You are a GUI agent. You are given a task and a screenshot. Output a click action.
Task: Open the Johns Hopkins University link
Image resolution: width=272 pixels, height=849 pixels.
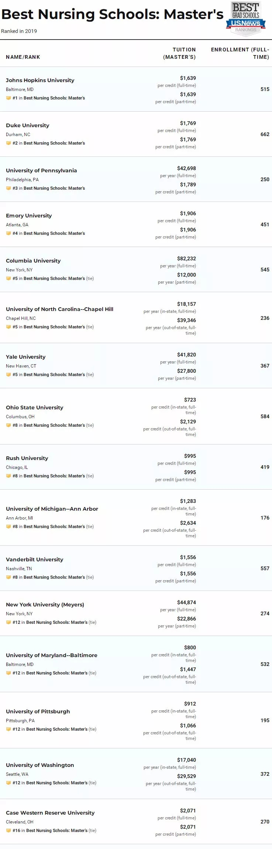40,80
